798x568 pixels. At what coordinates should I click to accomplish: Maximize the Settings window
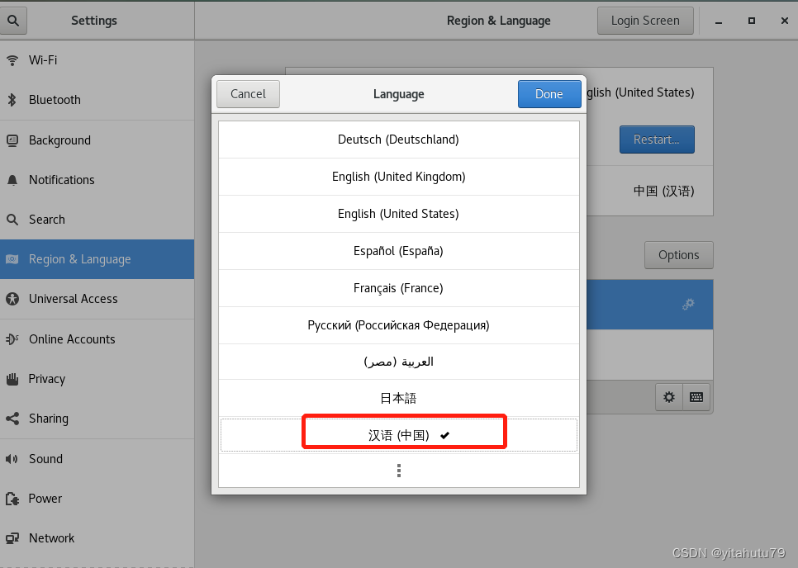pos(752,21)
